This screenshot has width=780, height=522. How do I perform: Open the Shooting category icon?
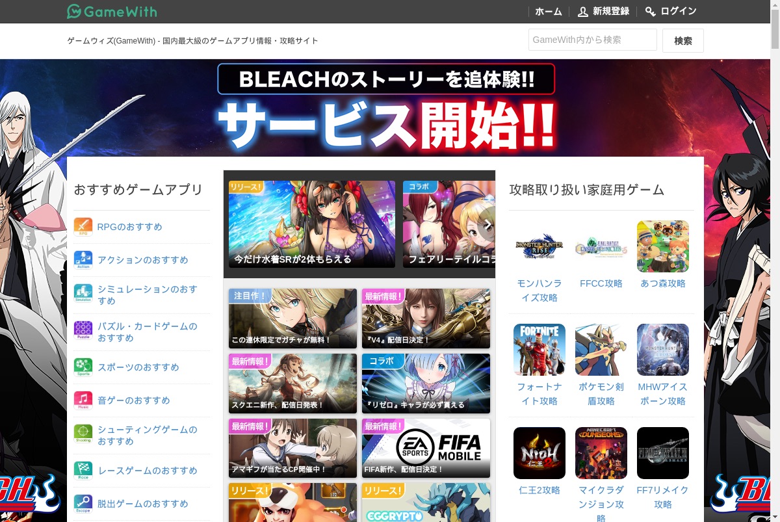[x=83, y=434]
